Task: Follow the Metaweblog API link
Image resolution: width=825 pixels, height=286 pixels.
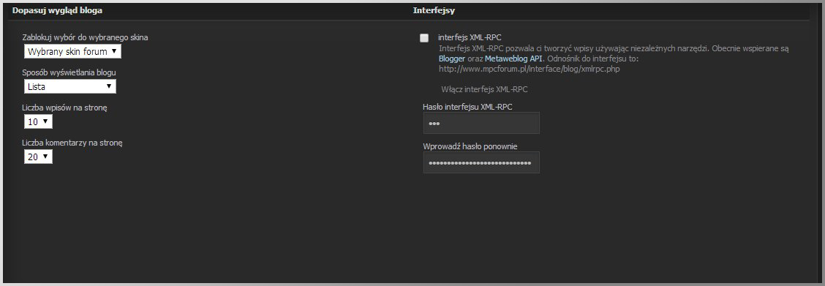Action: (x=513, y=59)
